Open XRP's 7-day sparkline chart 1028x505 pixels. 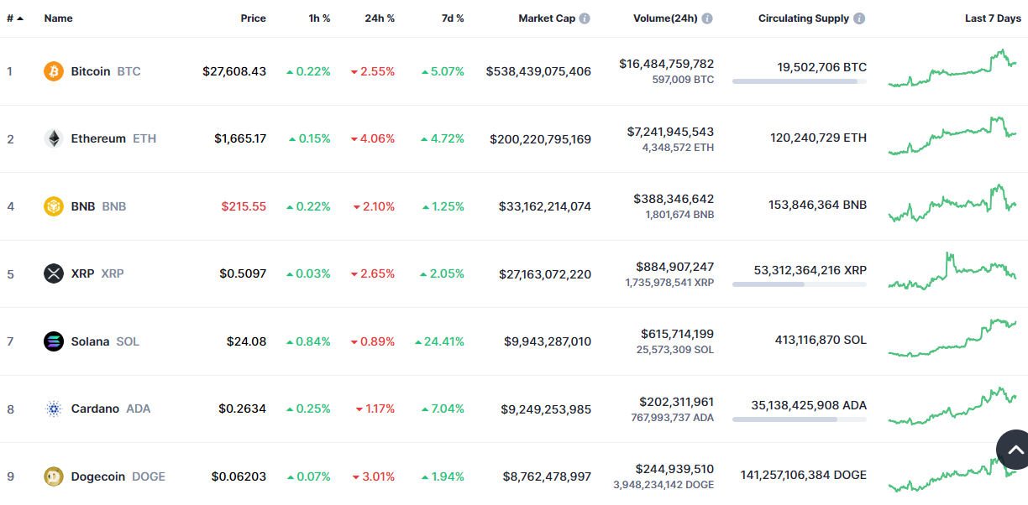coord(952,271)
